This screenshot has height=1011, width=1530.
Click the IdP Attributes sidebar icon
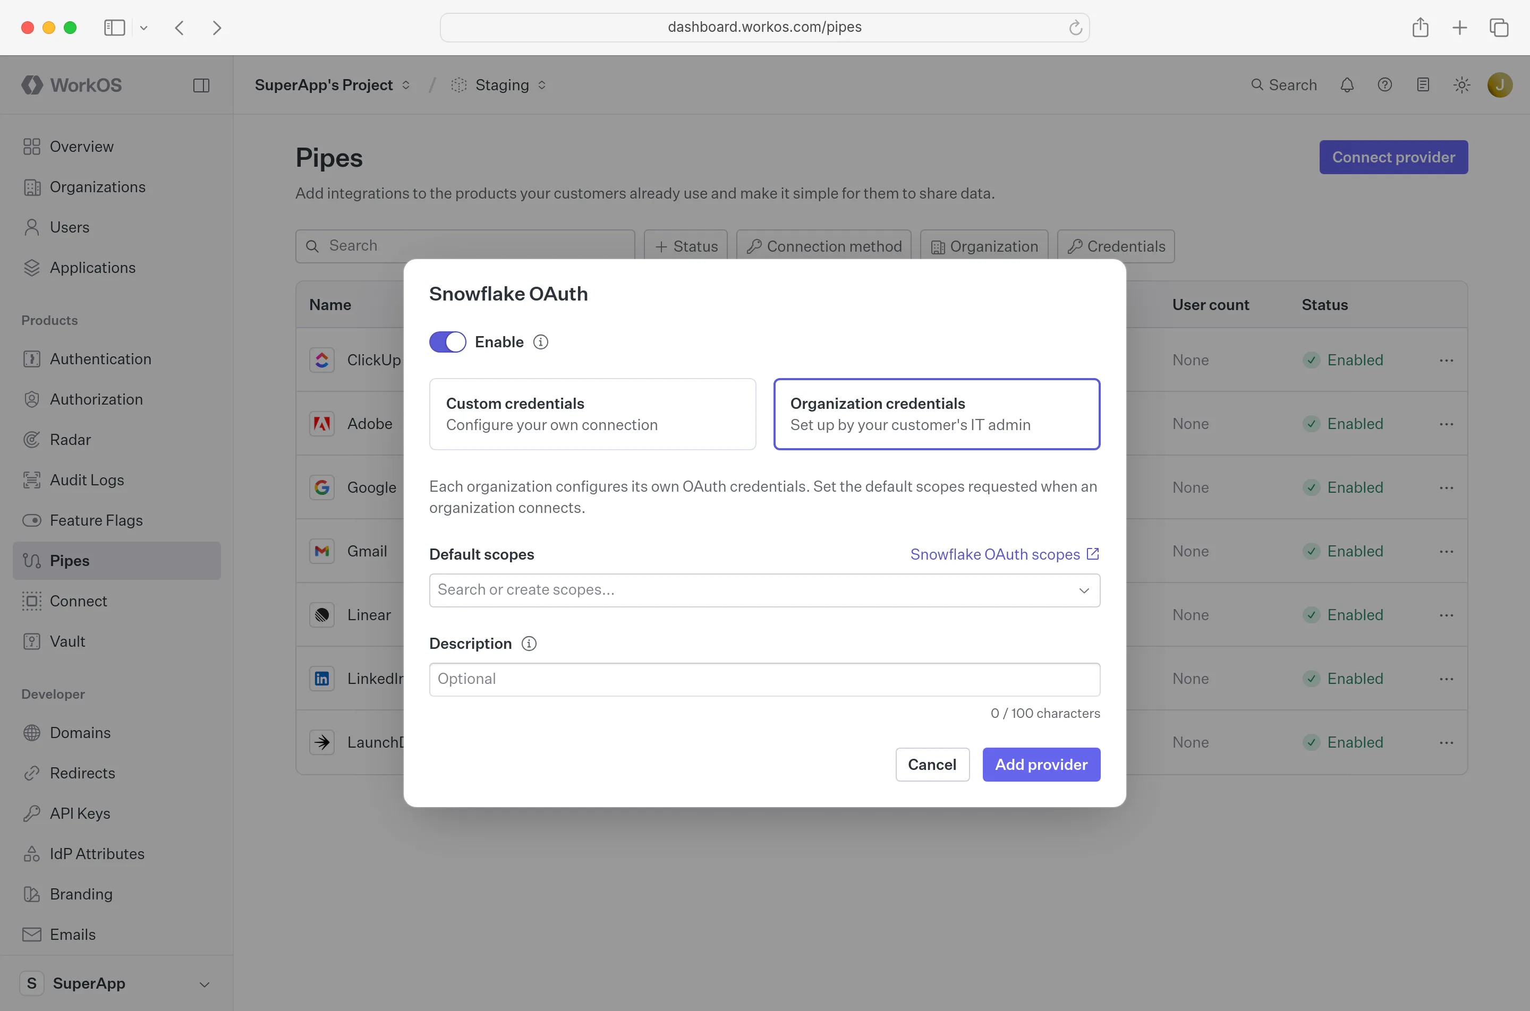pyautogui.click(x=31, y=854)
